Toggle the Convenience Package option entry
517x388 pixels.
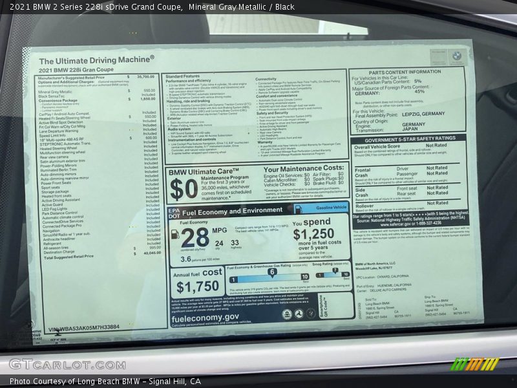tap(57, 99)
